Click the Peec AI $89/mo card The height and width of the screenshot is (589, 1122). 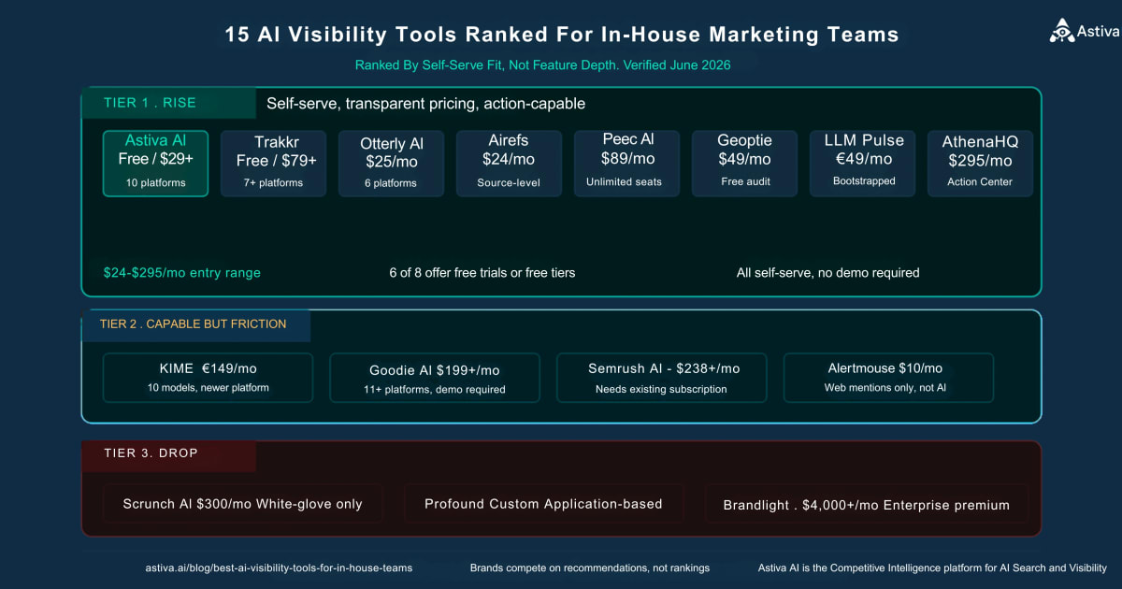pyautogui.click(x=626, y=164)
